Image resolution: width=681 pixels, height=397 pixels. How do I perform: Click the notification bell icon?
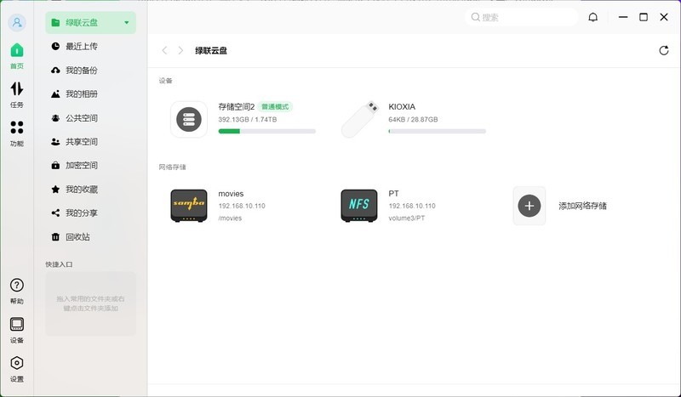pos(592,17)
